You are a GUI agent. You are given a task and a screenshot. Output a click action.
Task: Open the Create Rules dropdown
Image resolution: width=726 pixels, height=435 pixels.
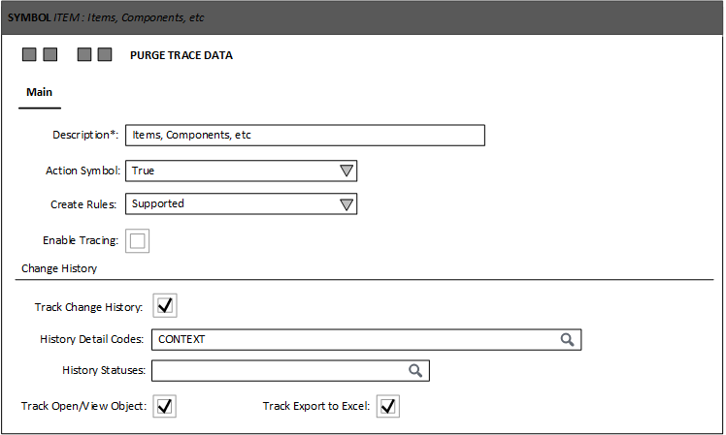[346, 204]
